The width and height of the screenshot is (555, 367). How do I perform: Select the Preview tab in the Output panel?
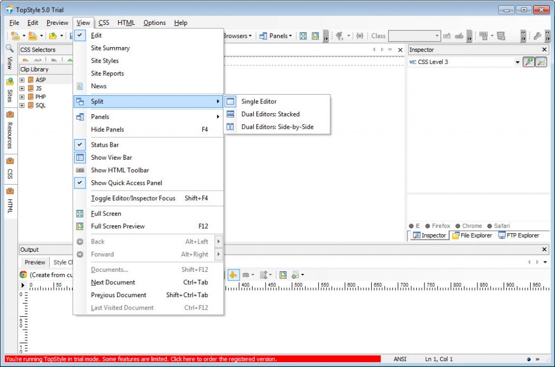click(x=35, y=263)
